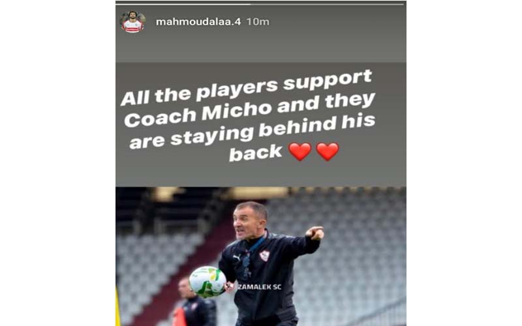Click the green and white soccer ball
The image size is (522, 326).
[207, 282]
